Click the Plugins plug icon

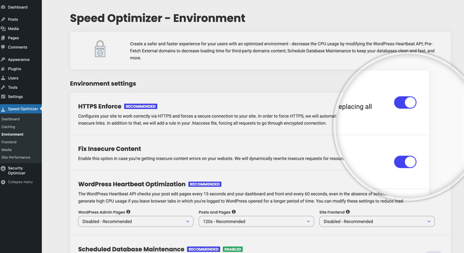(x=3, y=69)
